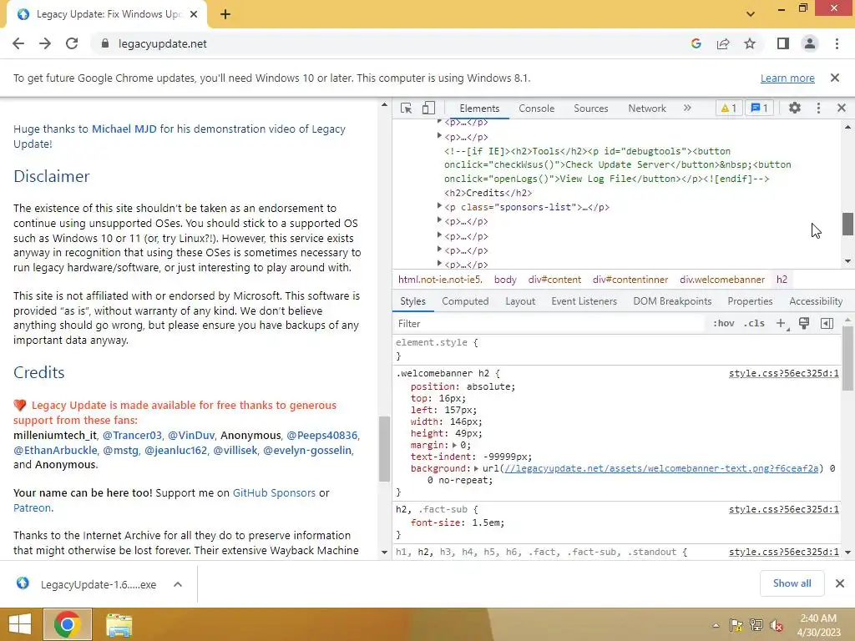Close the DevTools panel
The image size is (855, 641).
[x=842, y=108]
